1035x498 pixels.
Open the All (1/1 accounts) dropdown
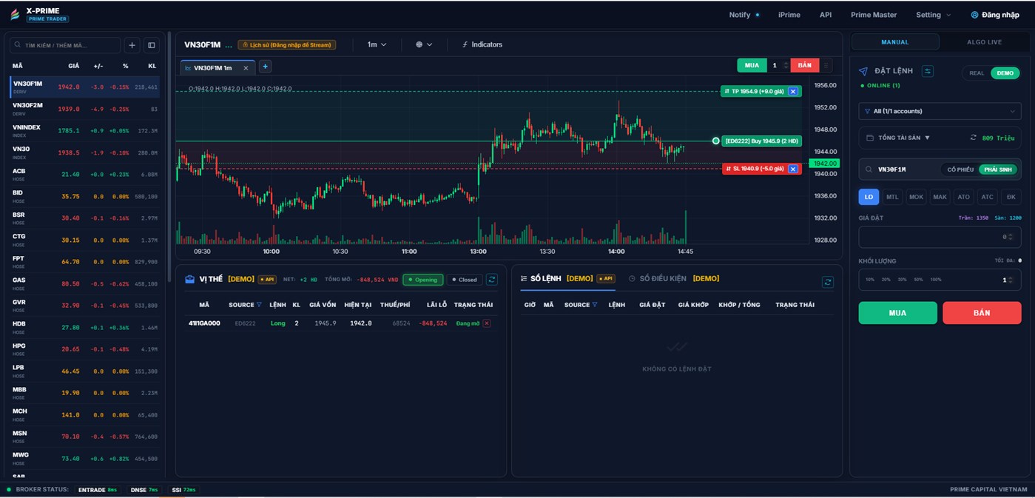pos(940,111)
